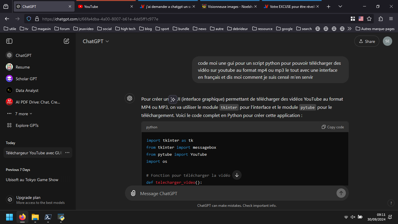Click the paperclip attach file icon
The width and height of the screenshot is (398, 224).
click(x=133, y=193)
